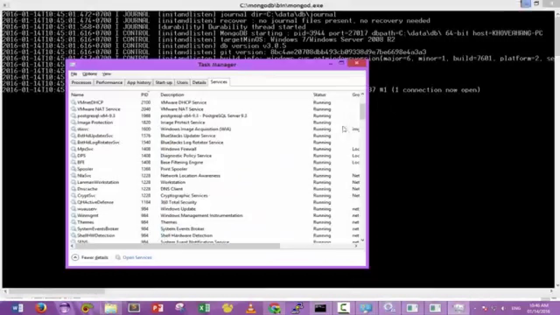Open PowerPoint from the taskbar
Image resolution: width=560 pixels, height=315 pixels.
coord(157,308)
